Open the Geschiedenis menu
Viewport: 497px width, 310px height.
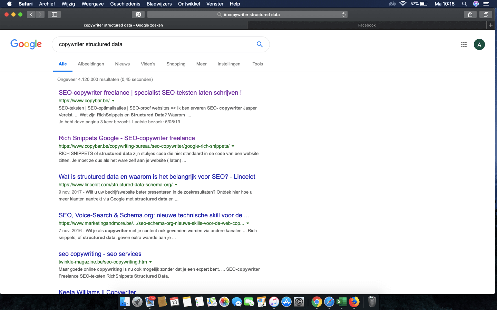point(125,4)
